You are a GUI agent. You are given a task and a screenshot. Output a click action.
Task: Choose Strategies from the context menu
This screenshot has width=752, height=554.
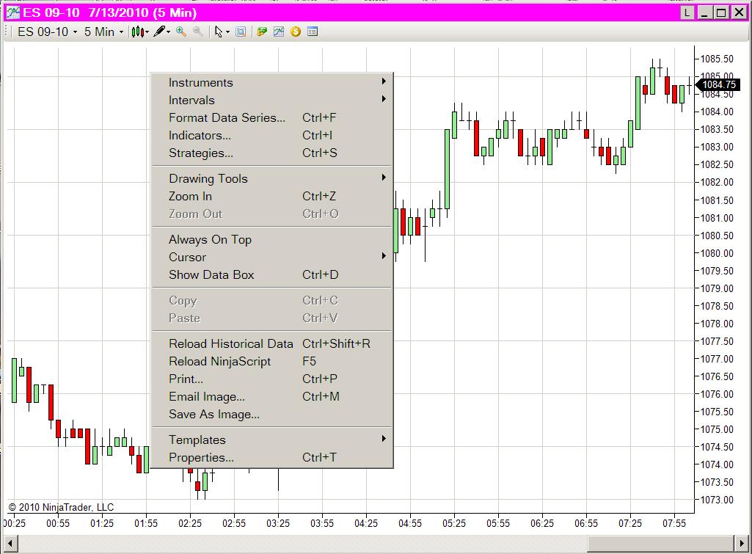272,153
